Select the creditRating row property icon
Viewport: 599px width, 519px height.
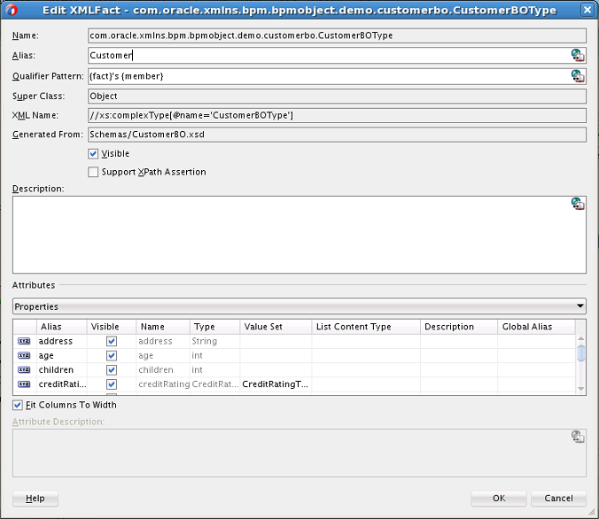tap(24, 384)
